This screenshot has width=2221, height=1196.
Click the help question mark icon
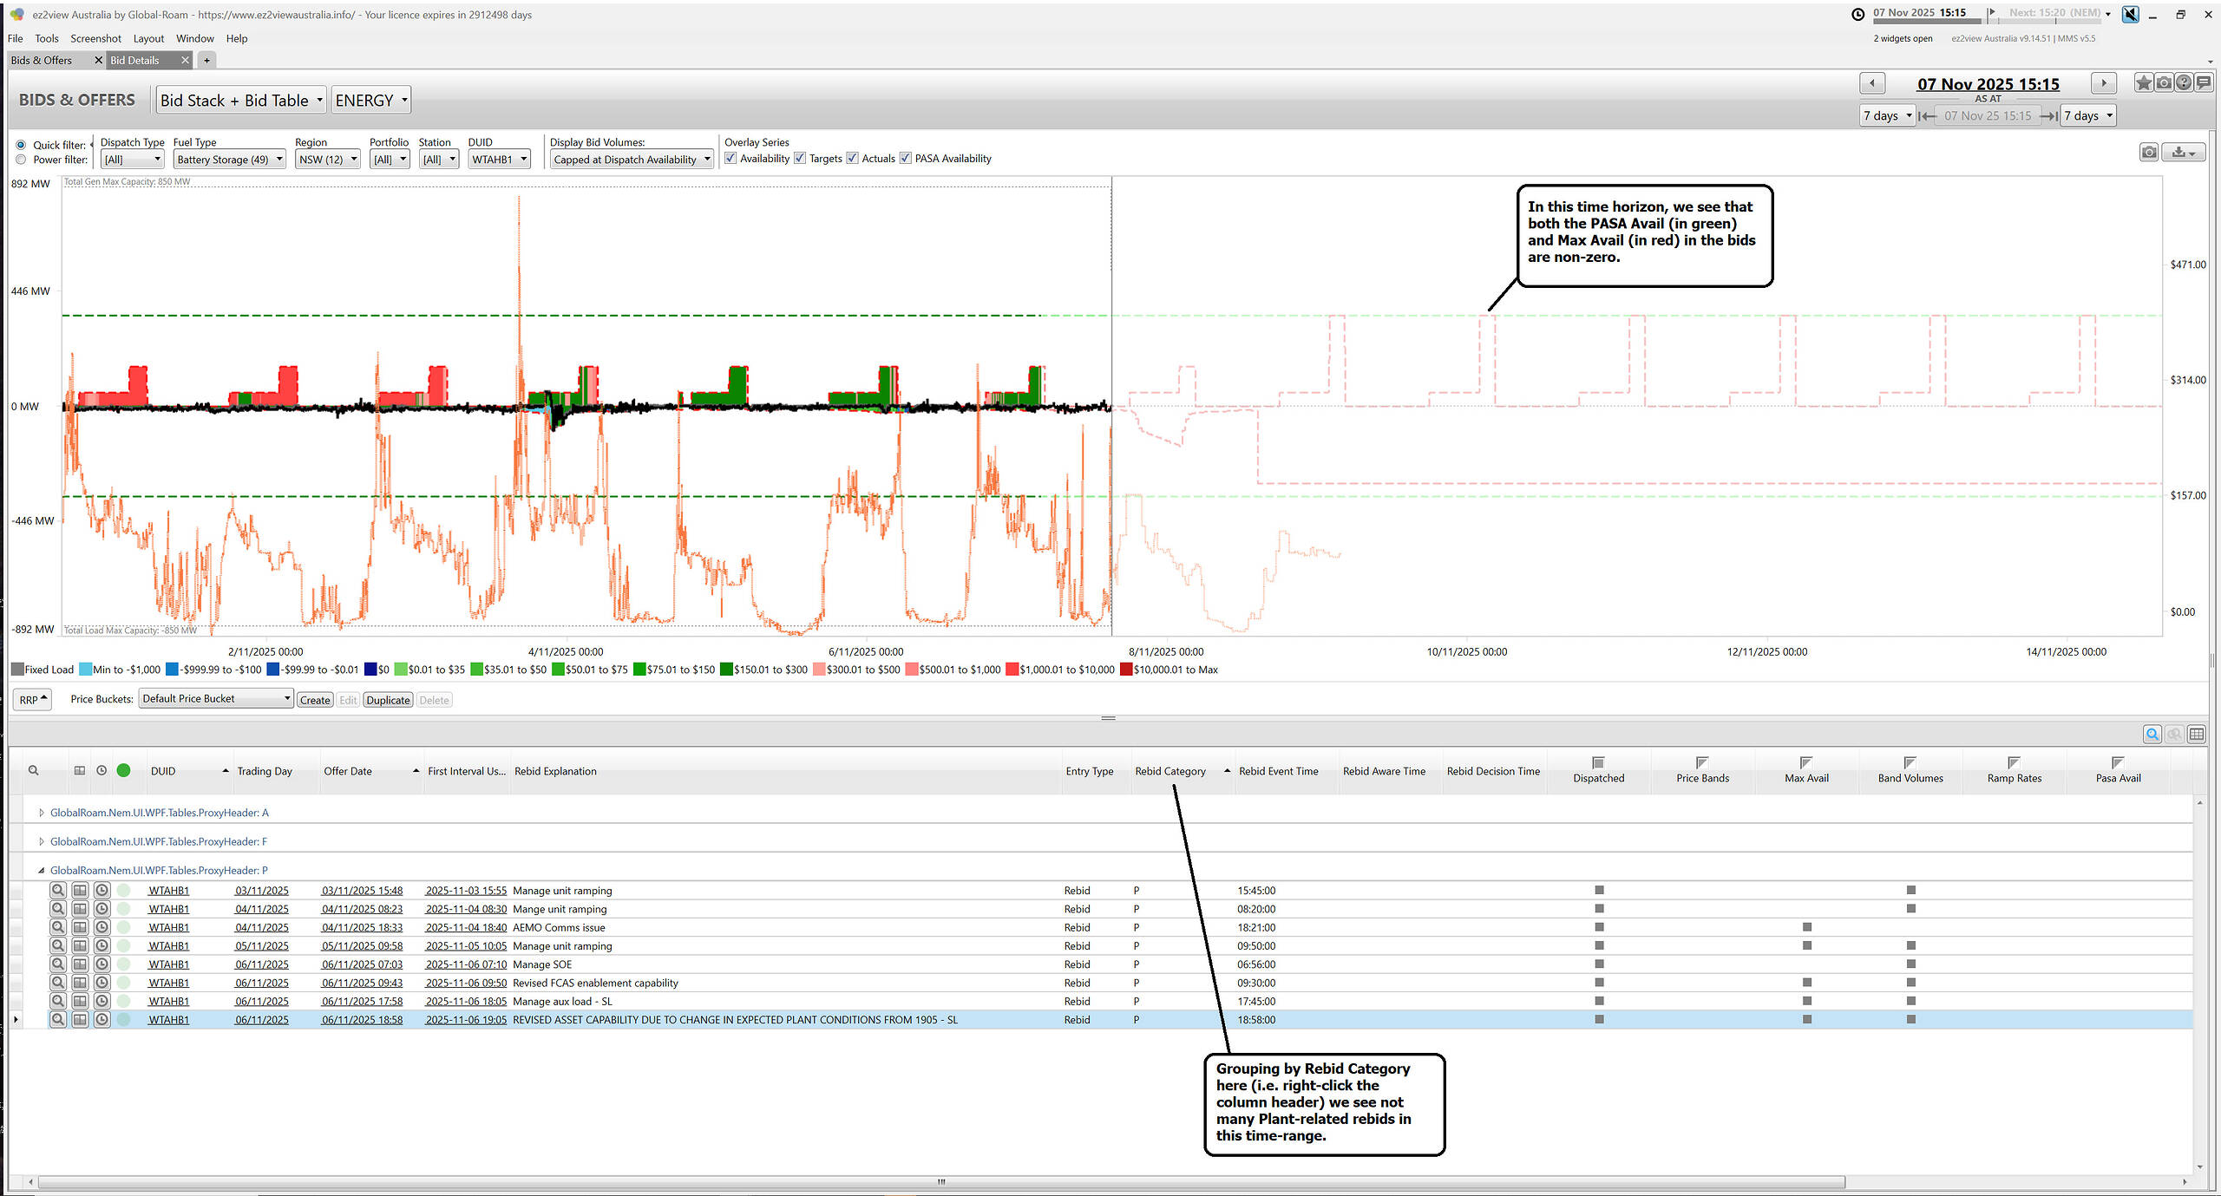coord(2184,83)
